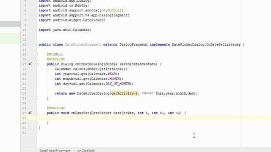Click the @Override annotation on line 16
Screen dimensions: 271x152
point(56,59)
